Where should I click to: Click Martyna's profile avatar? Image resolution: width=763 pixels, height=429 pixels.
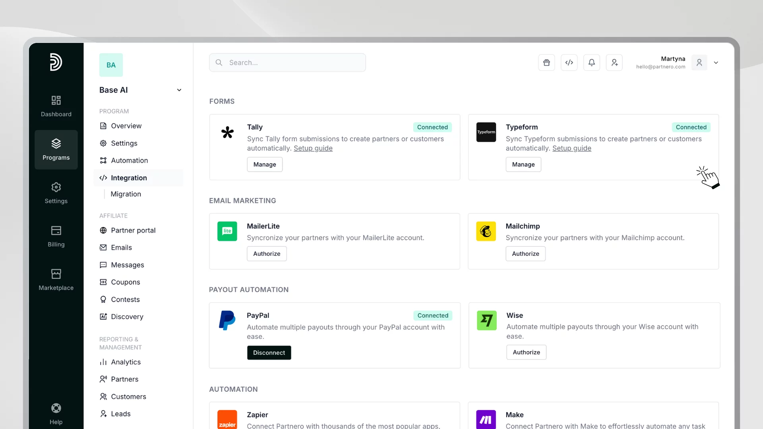click(x=699, y=63)
